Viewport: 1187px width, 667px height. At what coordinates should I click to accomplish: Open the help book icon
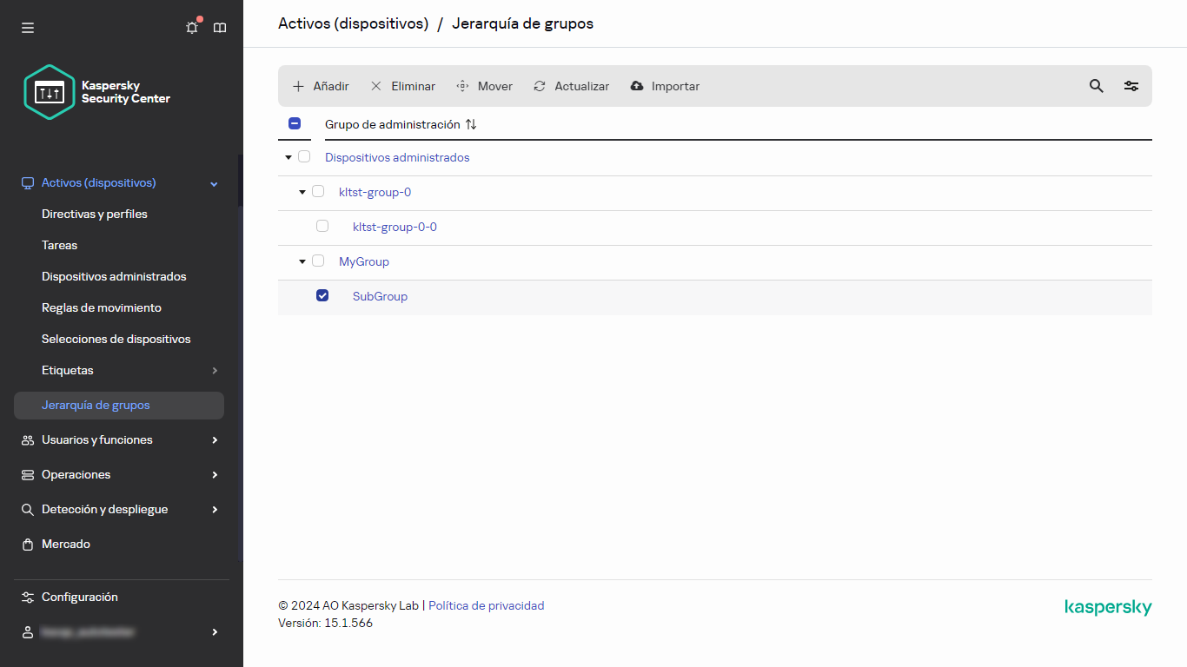tap(220, 28)
